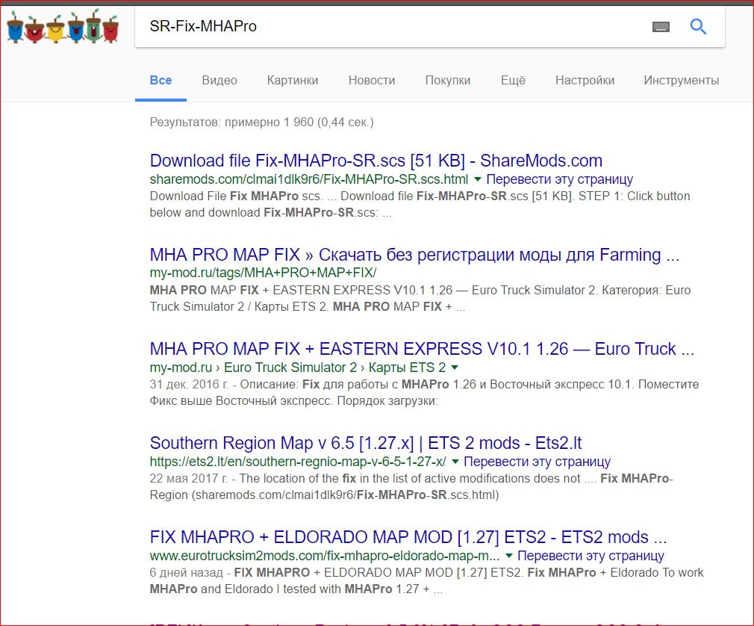This screenshot has height=626, width=754.
Task: Click the results count text Результатов: примерно 1 960
Action: pyautogui.click(x=261, y=123)
